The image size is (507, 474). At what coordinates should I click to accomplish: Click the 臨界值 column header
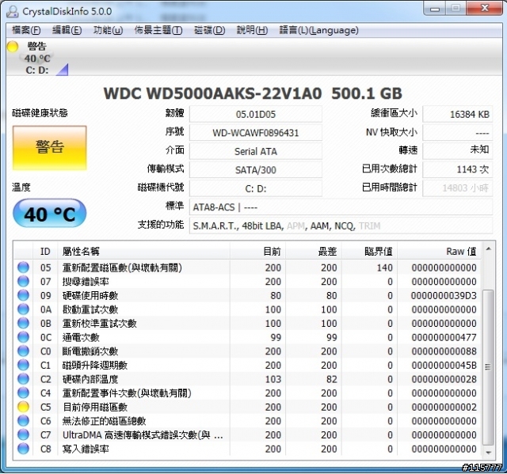click(370, 251)
